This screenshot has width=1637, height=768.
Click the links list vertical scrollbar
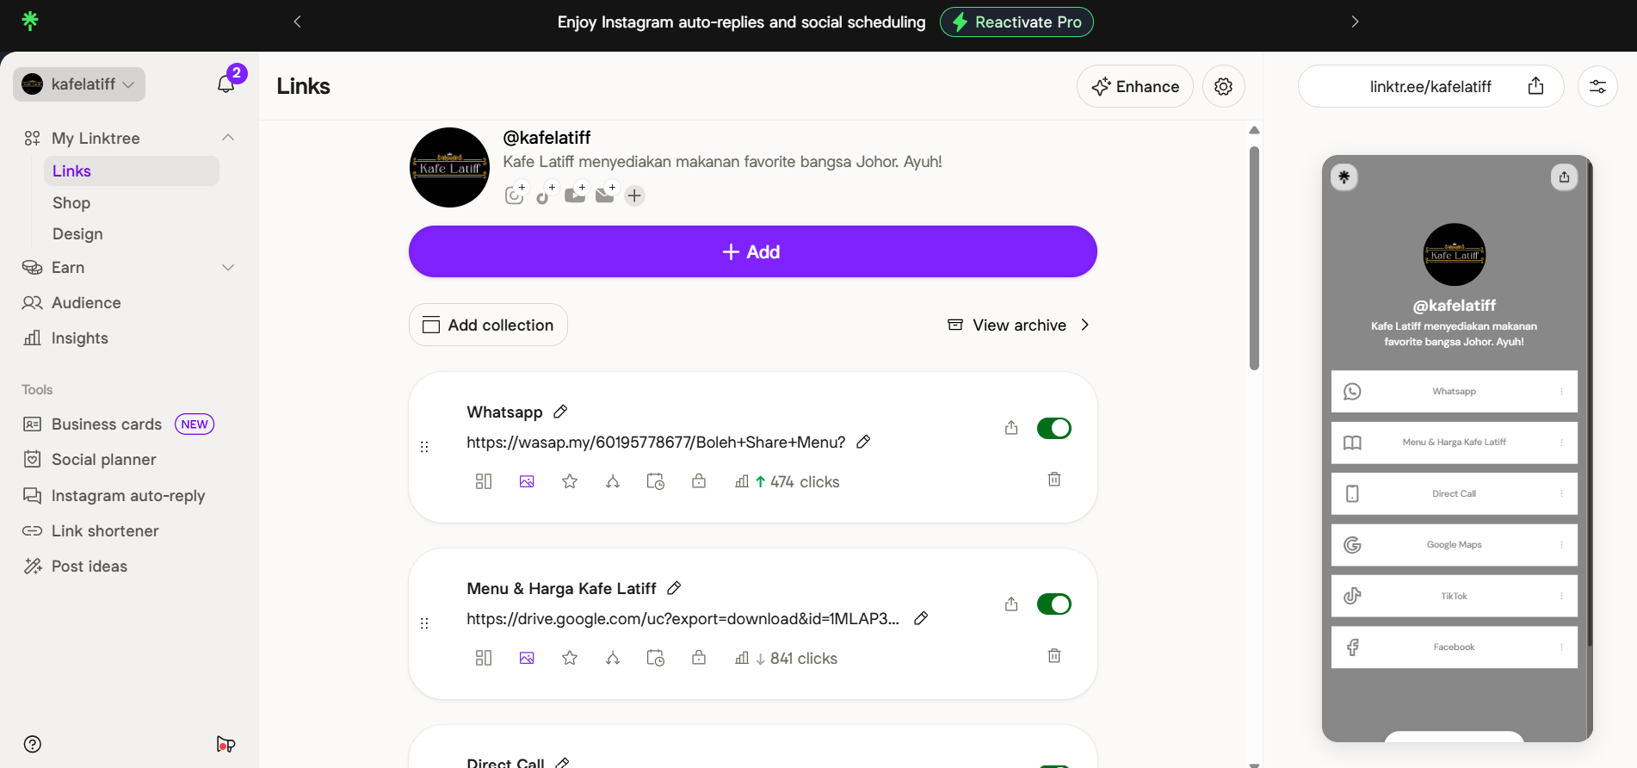click(x=1254, y=258)
